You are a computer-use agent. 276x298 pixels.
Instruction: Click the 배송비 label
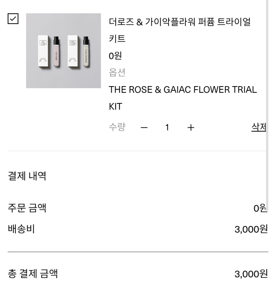point(21,229)
